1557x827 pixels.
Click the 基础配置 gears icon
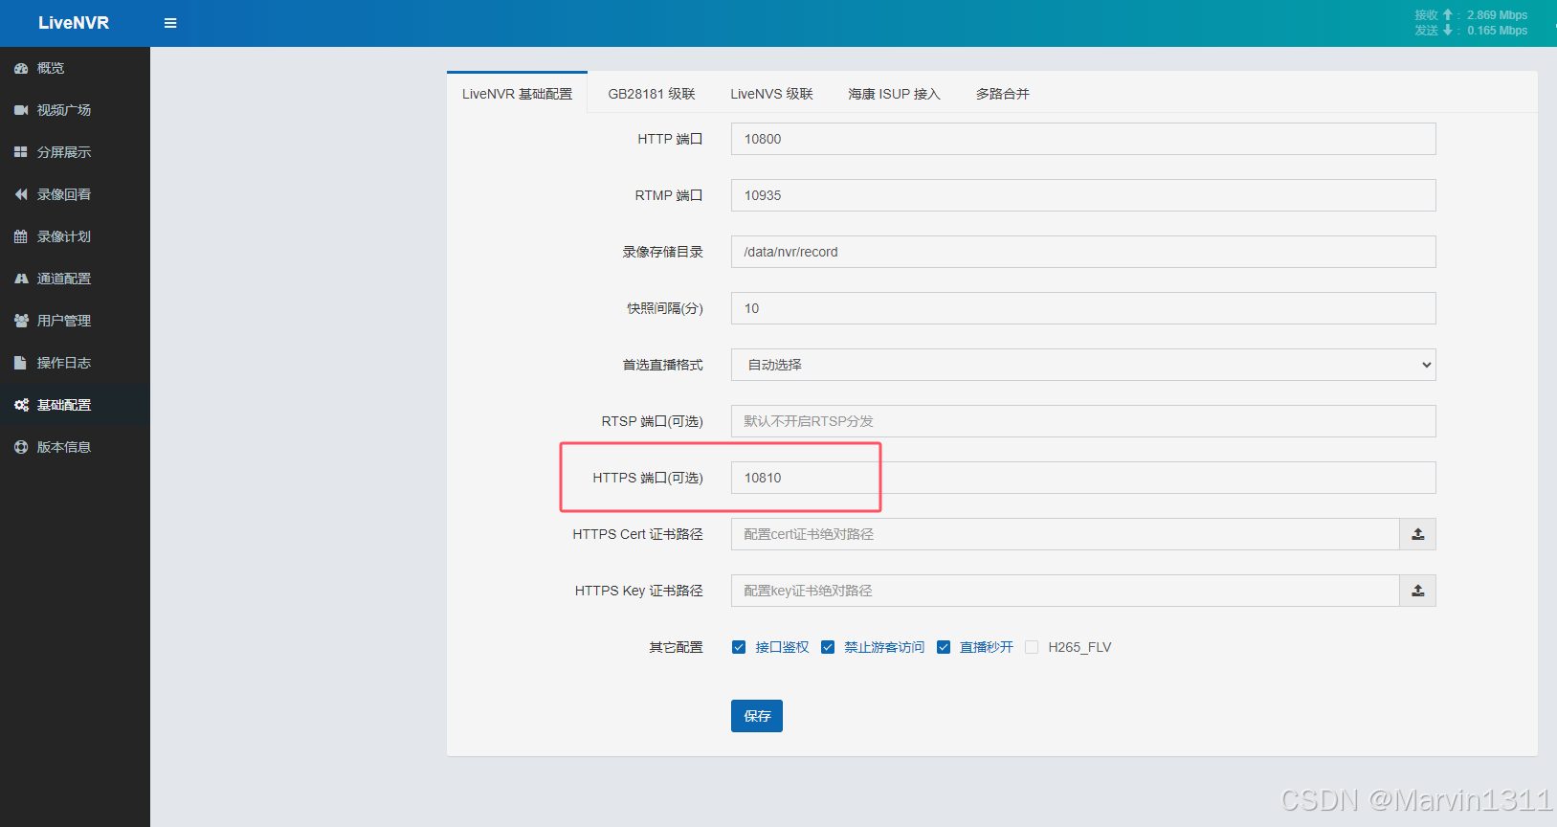click(x=21, y=405)
